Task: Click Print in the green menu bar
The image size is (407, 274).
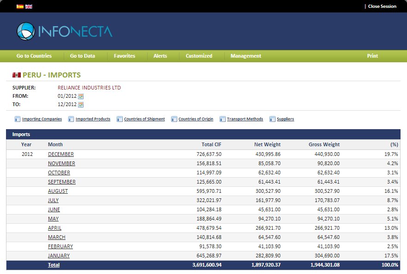Action: tap(372, 56)
